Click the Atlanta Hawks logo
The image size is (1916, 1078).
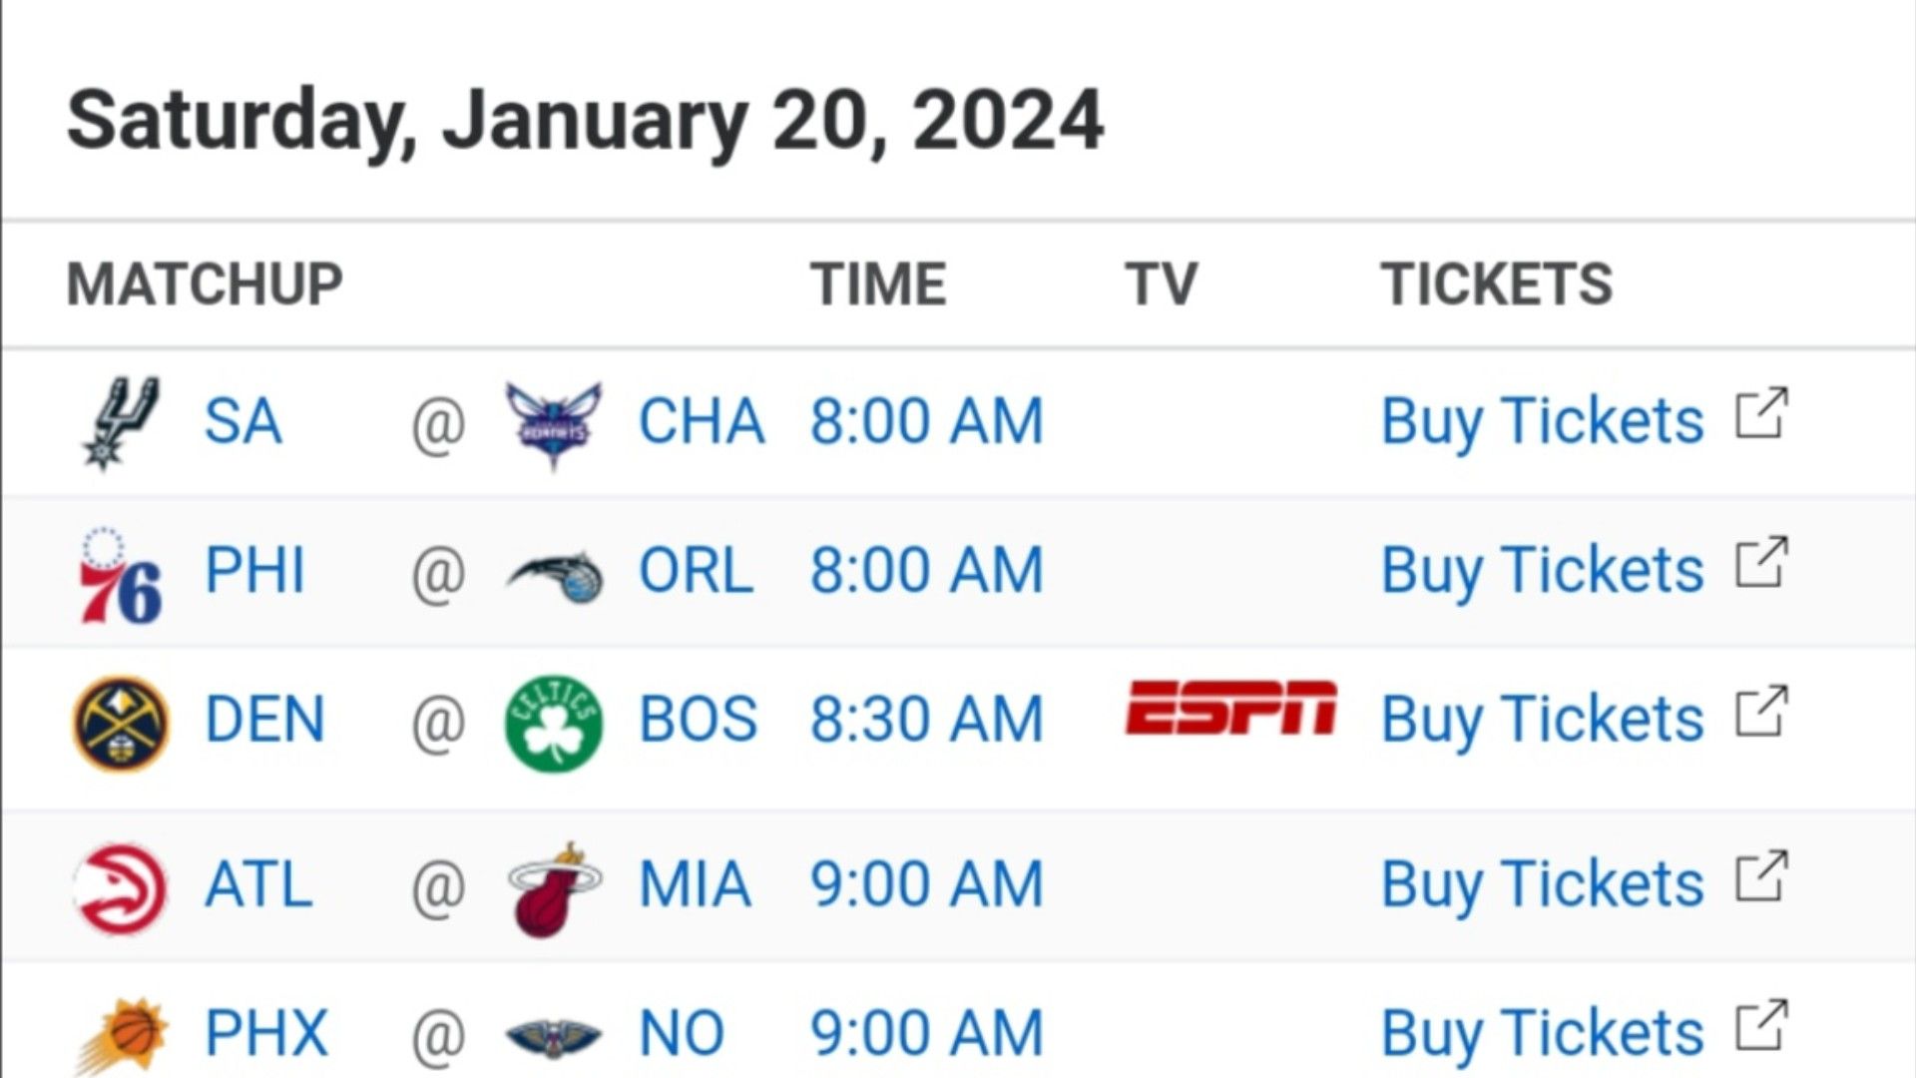[x=121, y=888]
